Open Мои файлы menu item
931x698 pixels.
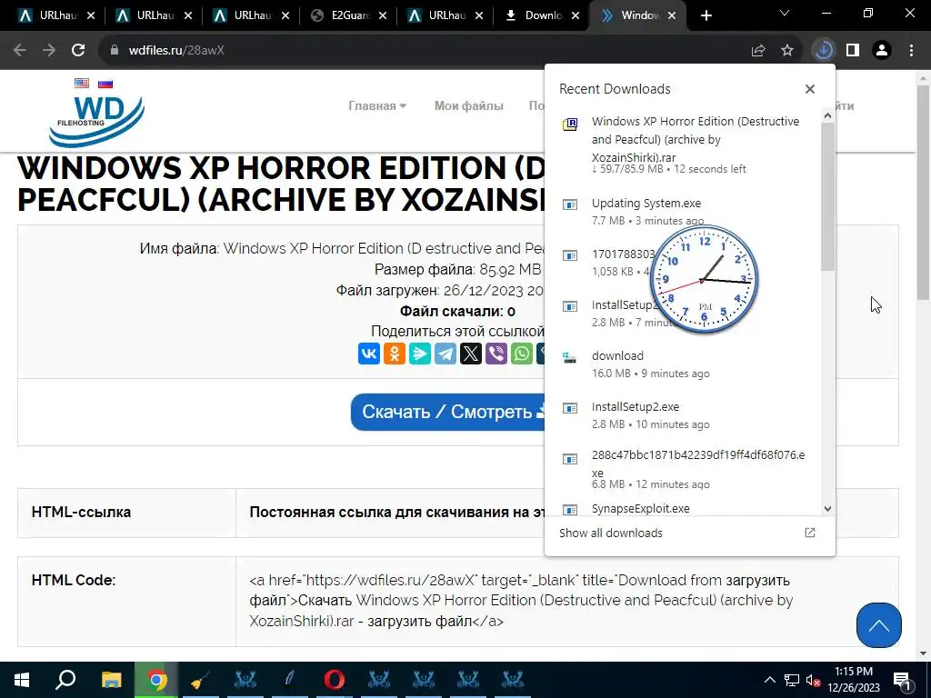click(x=468, y=105)
